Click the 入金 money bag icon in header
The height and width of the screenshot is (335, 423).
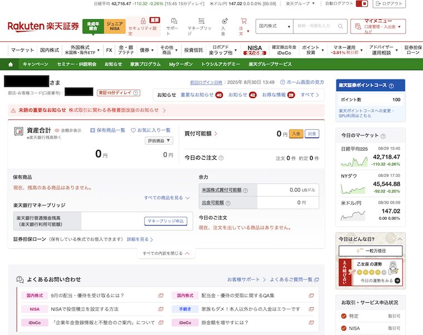point(223,21)
